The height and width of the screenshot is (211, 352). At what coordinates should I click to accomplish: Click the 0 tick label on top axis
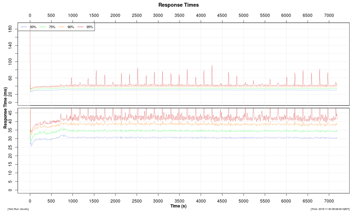pos(30,15)
